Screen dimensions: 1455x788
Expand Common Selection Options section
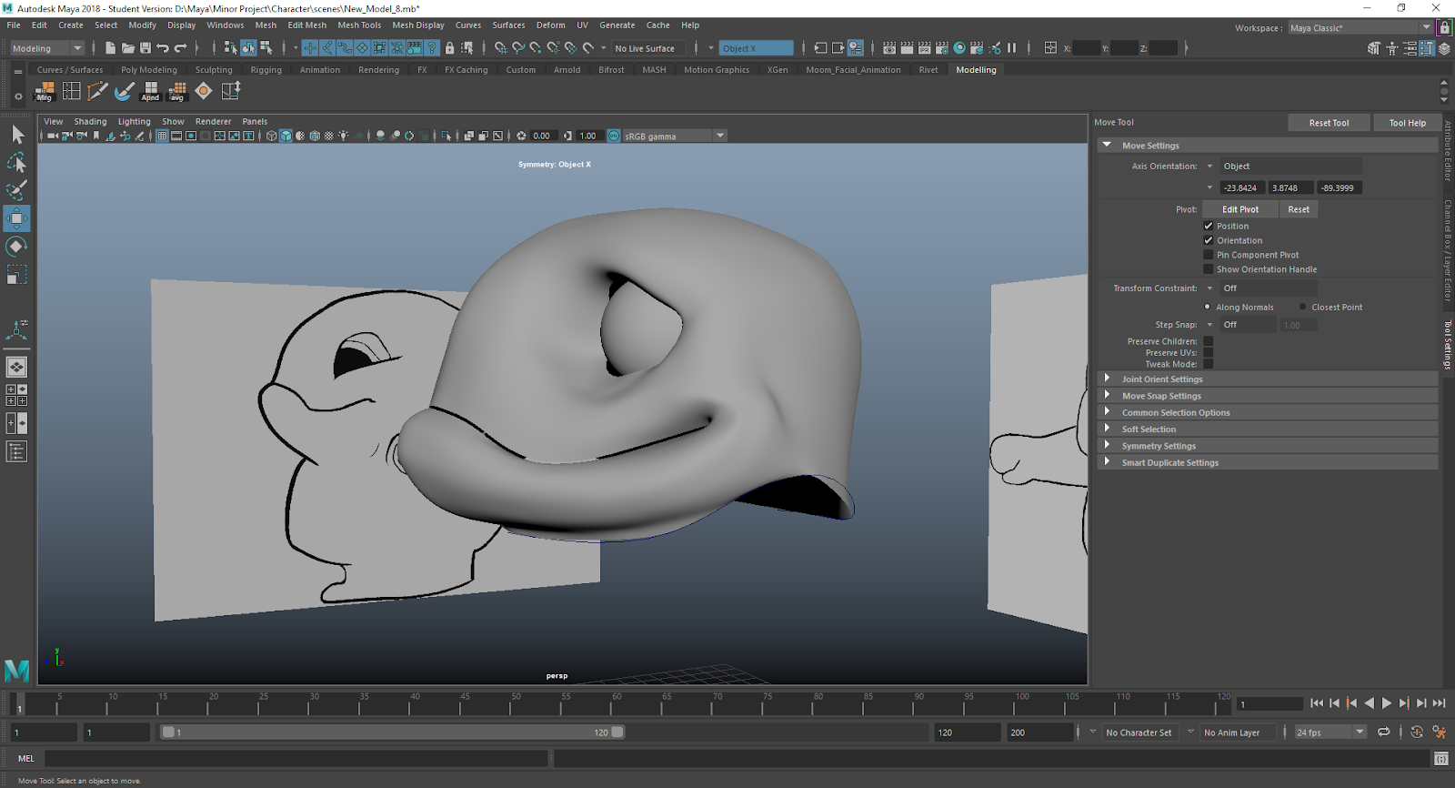coord(1268,412)
